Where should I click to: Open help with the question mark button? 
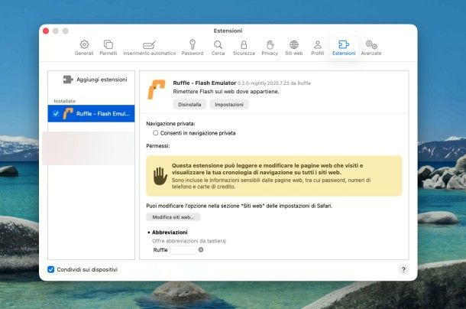pos(403,270)
